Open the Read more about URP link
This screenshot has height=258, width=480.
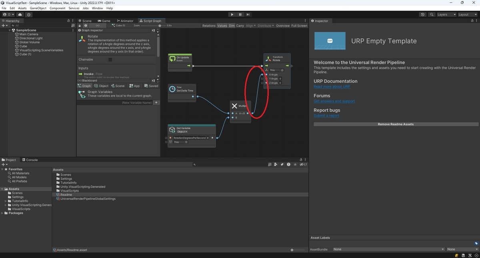pos(332,86)
